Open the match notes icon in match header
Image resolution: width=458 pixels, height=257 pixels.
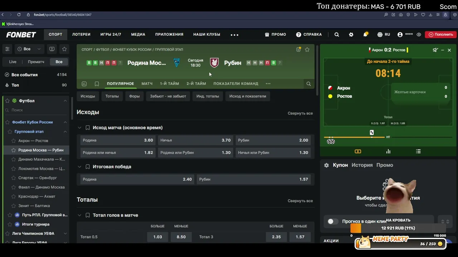(298, 50)
